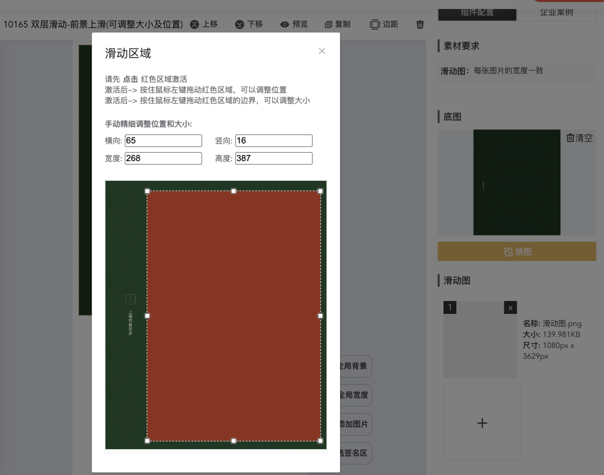Image resolution: width=604 pixels, height=475 pixels.
Task: Click 清空 to clear the base image
Action: coord(579,138)
